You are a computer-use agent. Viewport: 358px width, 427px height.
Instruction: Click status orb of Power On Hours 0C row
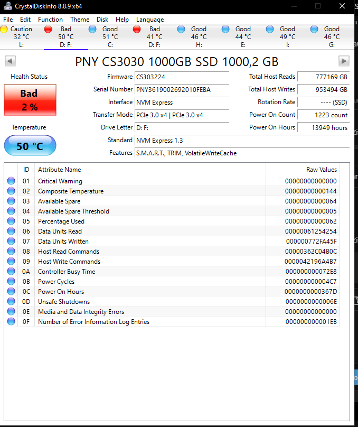[x=11, y=291]
